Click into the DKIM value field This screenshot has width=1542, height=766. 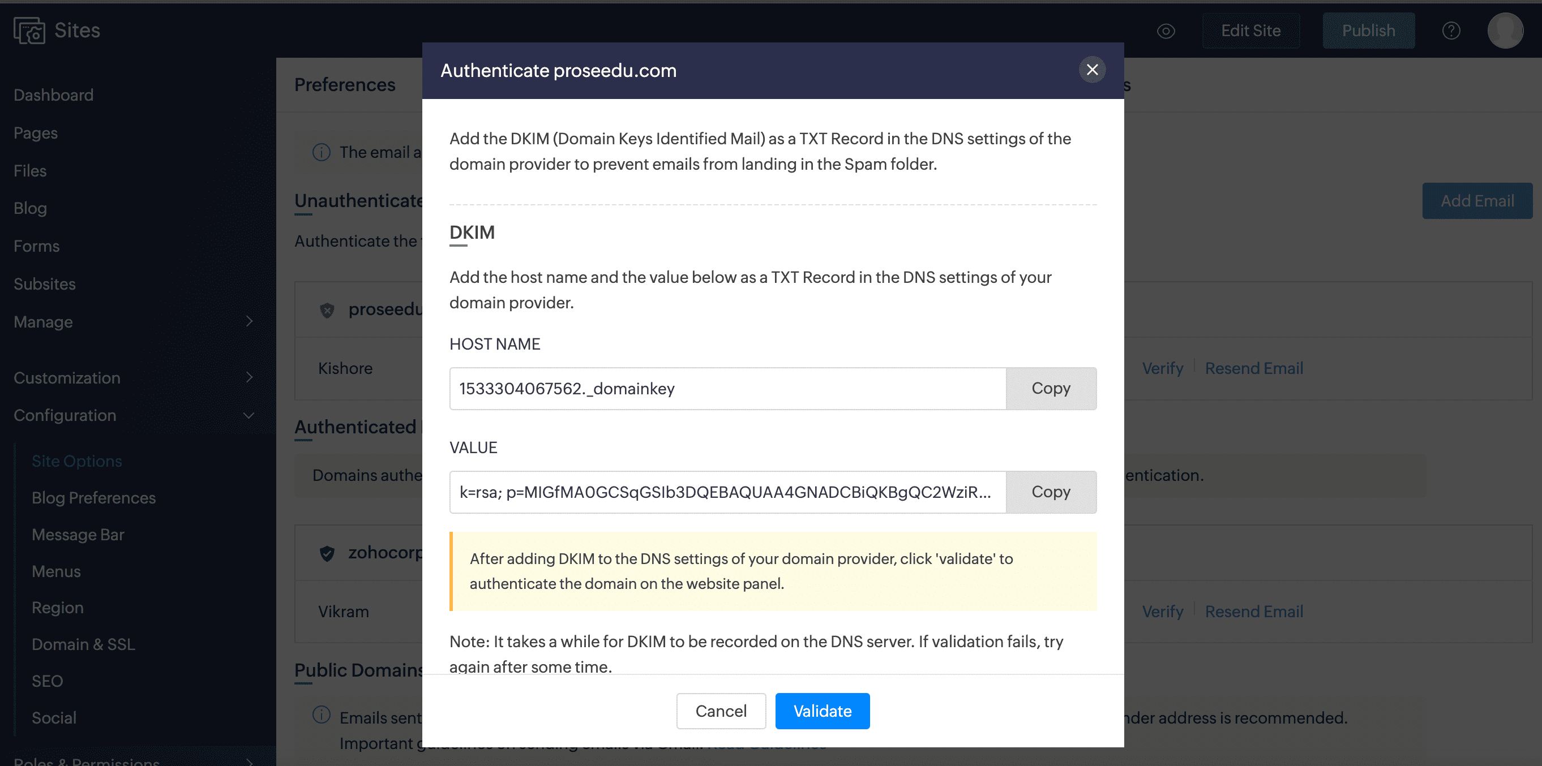pos(727,492)
